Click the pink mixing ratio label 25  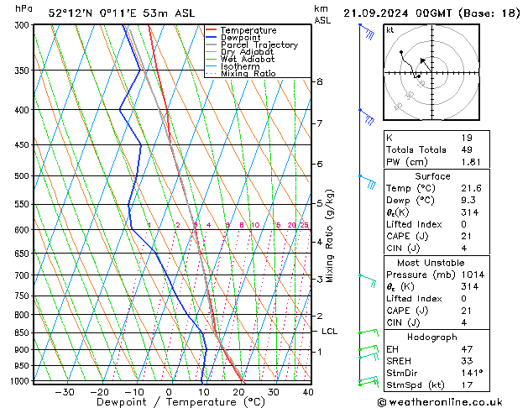click(304, 225)
